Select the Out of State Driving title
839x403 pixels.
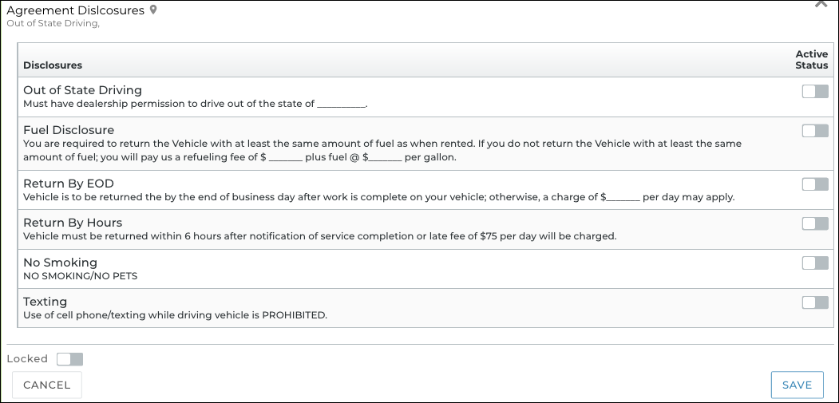82,90
